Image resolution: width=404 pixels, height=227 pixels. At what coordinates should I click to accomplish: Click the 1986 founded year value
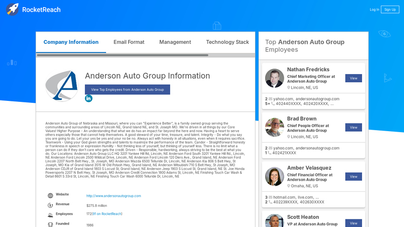tap(90, 225)
